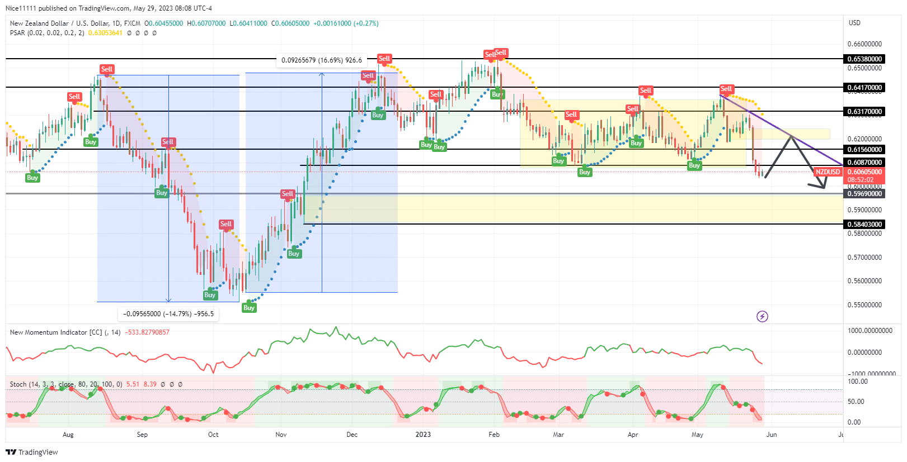Screen dimensions: 907x462
Task: Click the 0.58403000 horizontal line price label
Action: pos(864,225)
